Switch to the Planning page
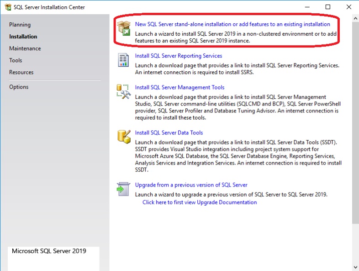 [20, 25]
